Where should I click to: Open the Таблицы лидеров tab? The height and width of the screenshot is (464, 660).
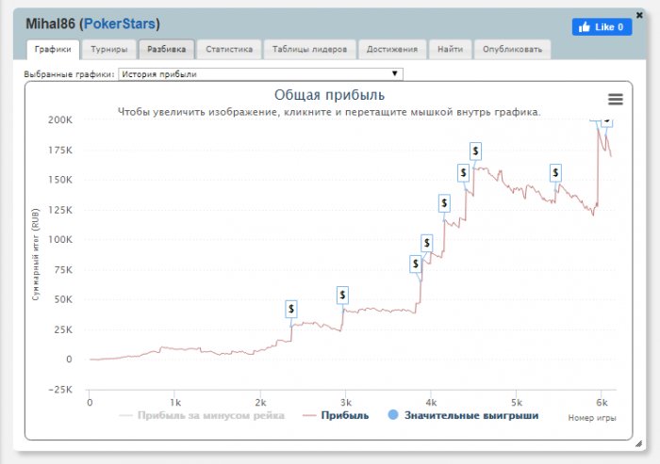pos(309,49)
